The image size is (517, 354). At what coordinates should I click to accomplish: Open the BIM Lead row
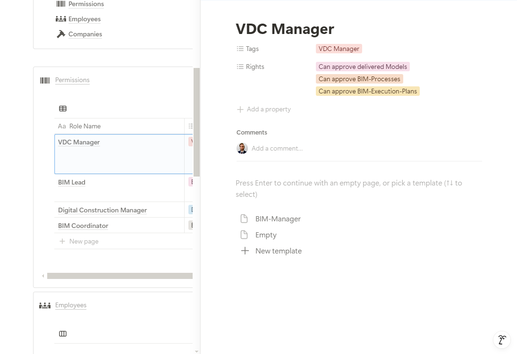72,183
